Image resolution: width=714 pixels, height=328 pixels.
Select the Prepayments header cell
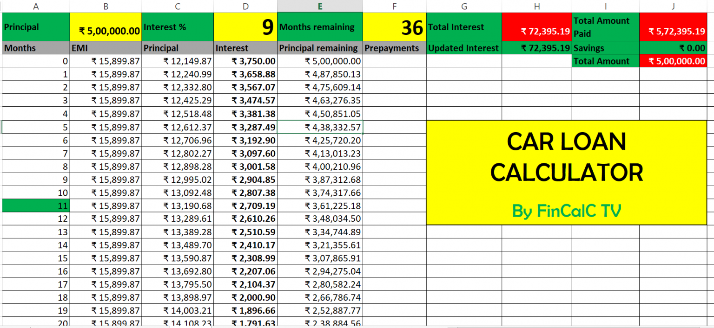click(x=395, y=48)
